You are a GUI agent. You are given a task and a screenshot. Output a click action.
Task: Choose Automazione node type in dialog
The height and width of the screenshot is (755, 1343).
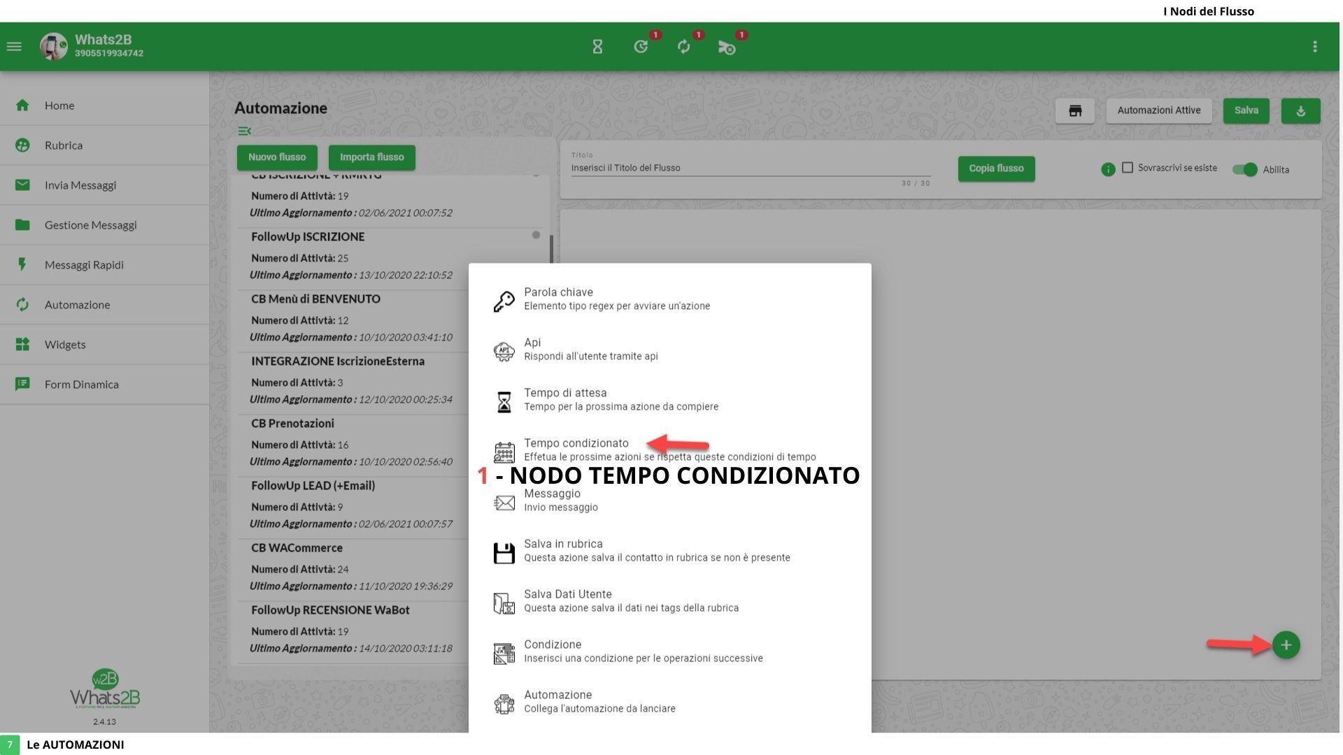pos(670,702)
